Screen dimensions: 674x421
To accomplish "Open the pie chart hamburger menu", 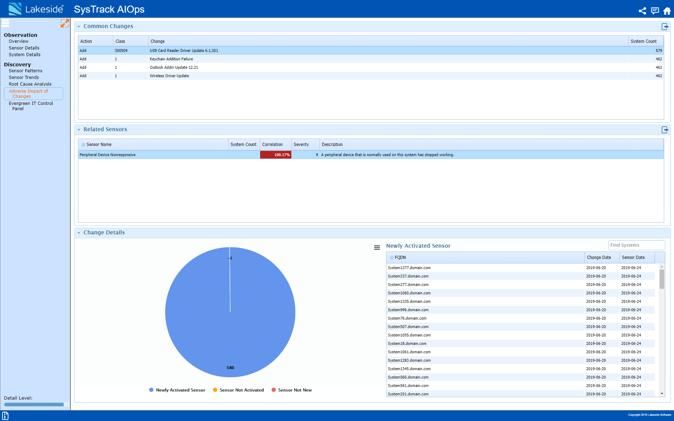I will coord(377,247).
